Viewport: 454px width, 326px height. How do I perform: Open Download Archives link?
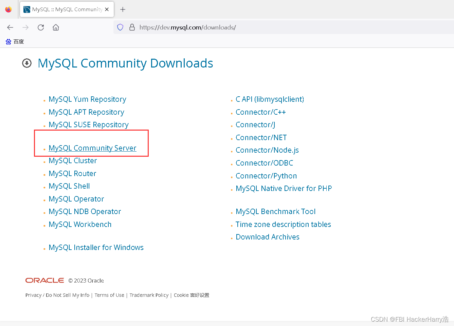pos(268,237)
